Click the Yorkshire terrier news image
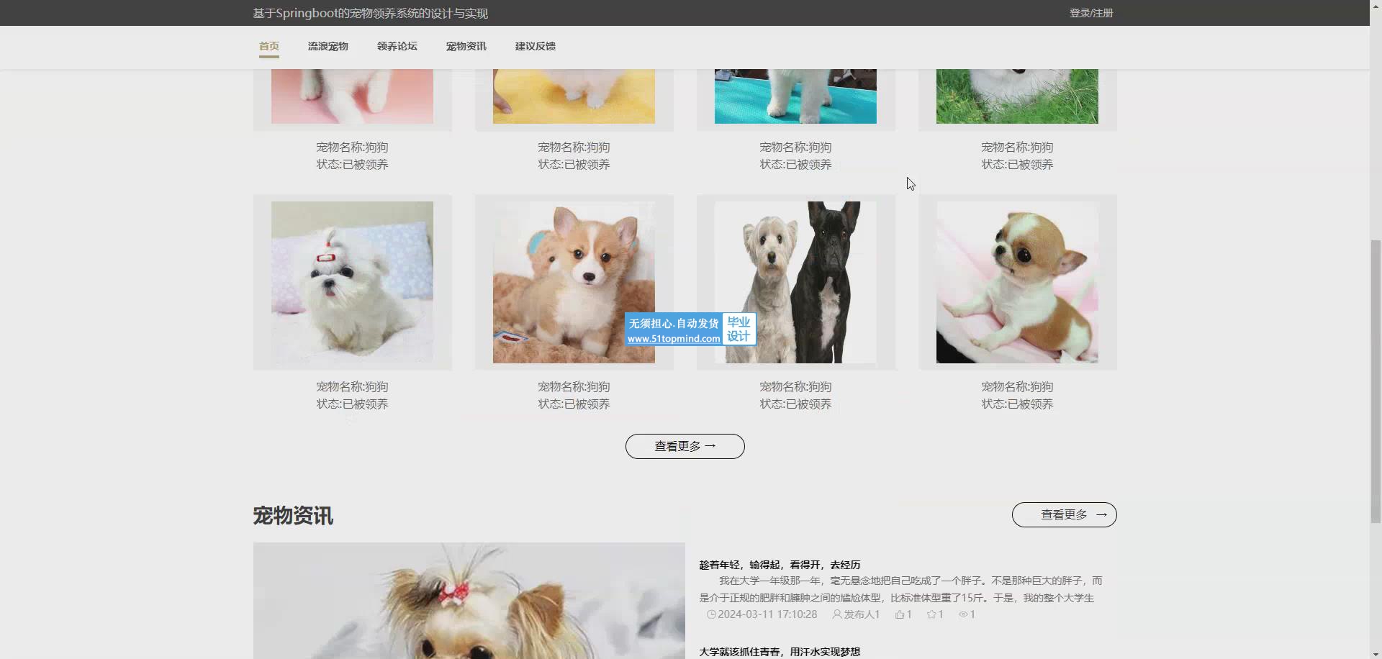This screenshot has width=1382, height=659. [x=469, y=601]
